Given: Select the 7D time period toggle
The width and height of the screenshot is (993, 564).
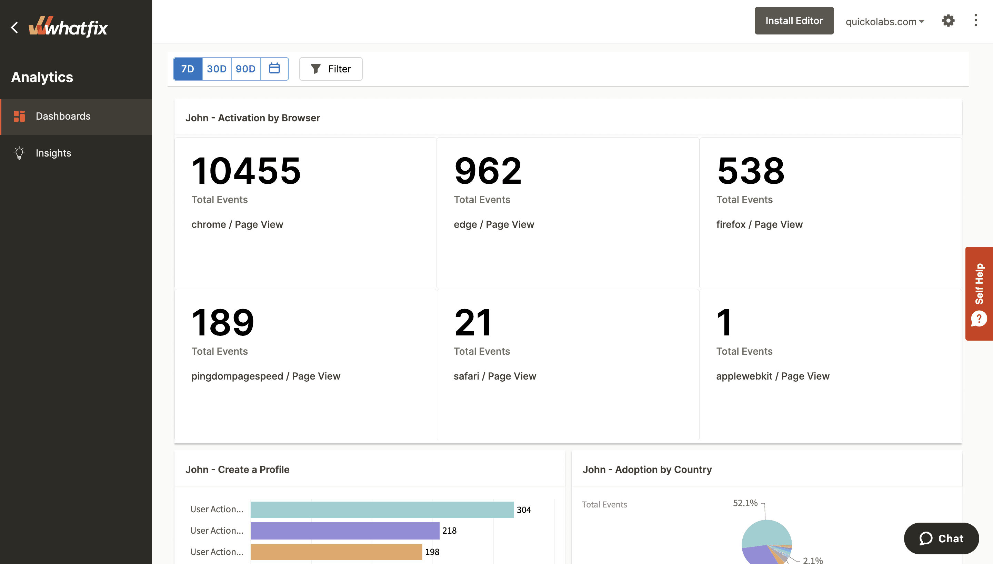Looking at the screenshot, I should (188, 68).
